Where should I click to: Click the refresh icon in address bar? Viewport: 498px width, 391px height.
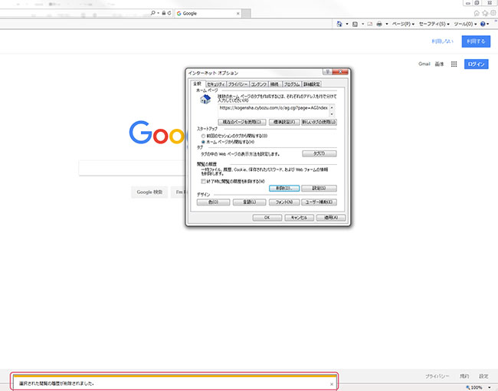[x=169, y=13]
